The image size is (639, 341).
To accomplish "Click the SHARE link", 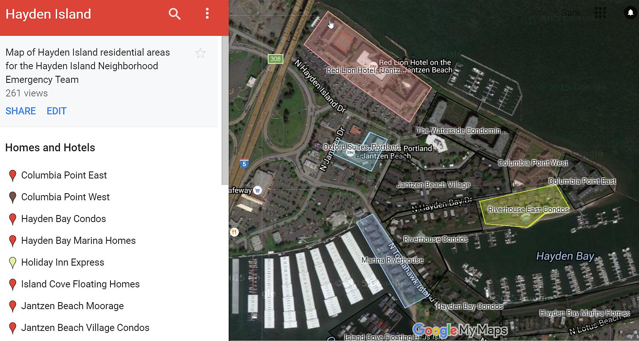I will point(21,111).
